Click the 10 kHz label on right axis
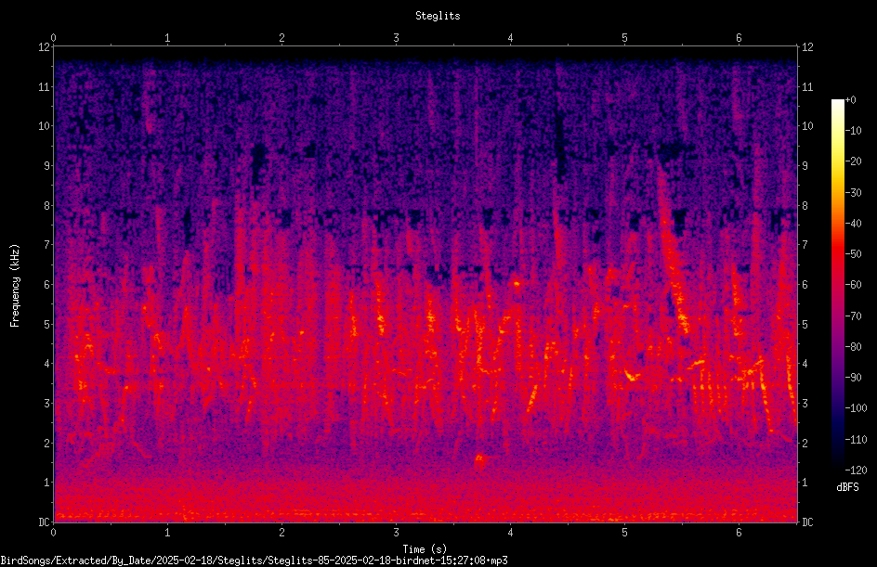 click(807, 126)
